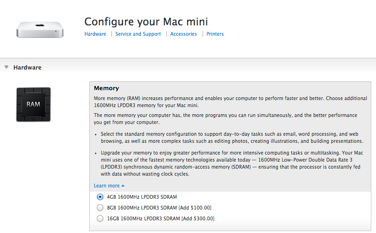Choose 8GB memory upgrade radio button
Image resolution: width=376 pixels, height=233 pixels.
point(100,208)
